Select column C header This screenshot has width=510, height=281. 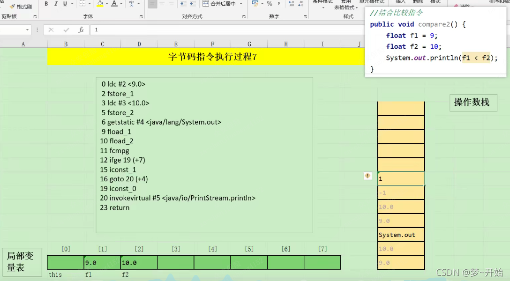pos(103,44)
